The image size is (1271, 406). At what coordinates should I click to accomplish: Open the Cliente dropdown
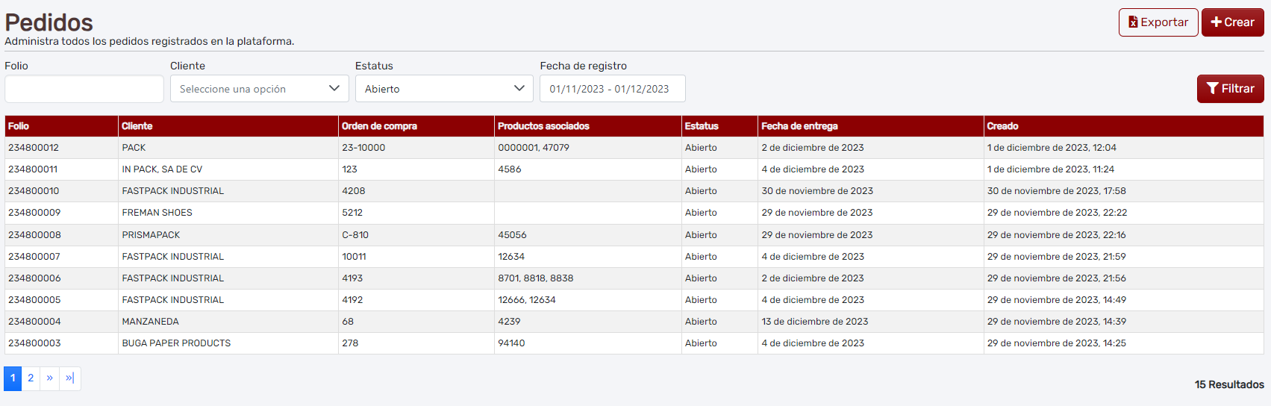(260, 89)
